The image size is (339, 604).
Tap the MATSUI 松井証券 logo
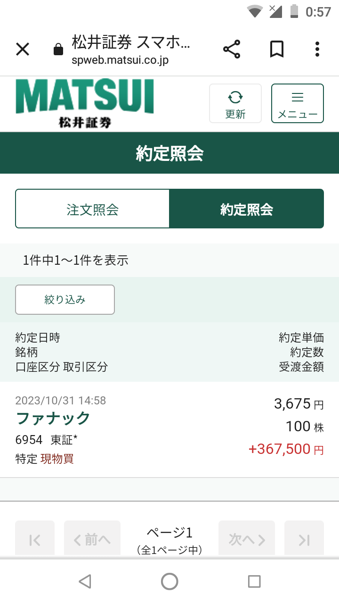click(x=85, y=103)
